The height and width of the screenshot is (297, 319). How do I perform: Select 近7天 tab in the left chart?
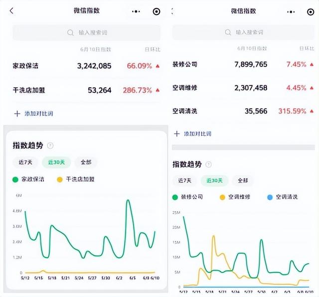[25, 162]
